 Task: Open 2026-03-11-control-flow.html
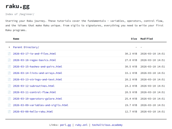[x=34, y=92]
